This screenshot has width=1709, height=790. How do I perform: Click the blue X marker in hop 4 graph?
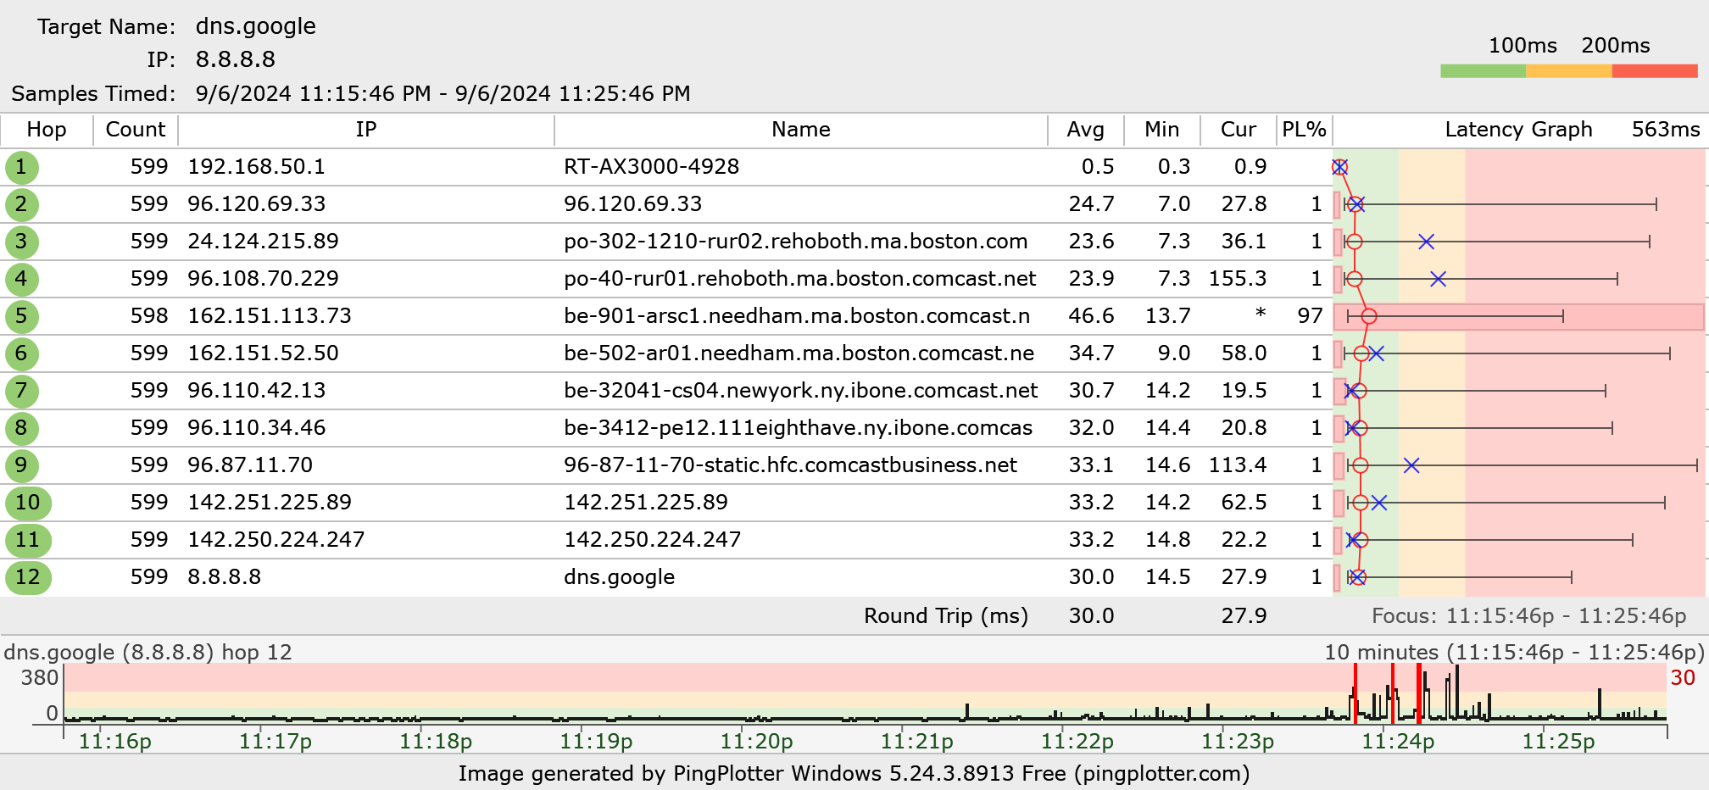(1438, 279)
